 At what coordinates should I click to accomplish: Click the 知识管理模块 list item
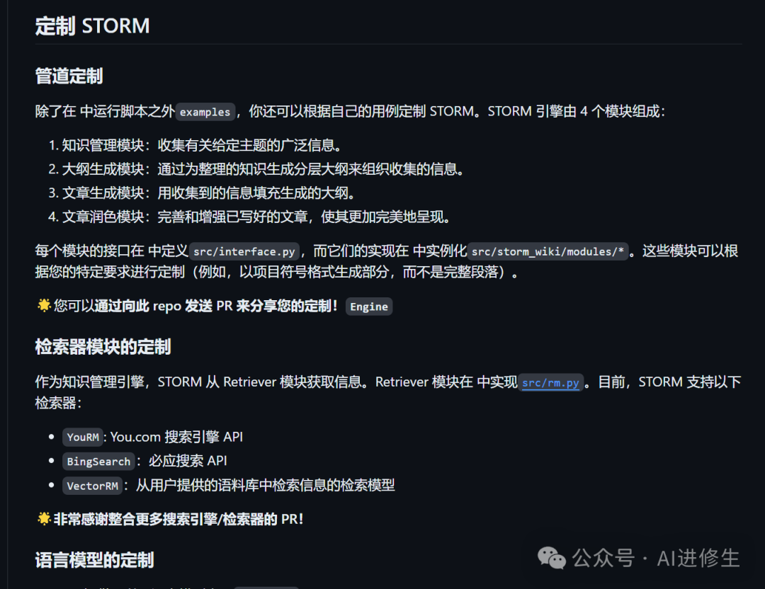201,145
